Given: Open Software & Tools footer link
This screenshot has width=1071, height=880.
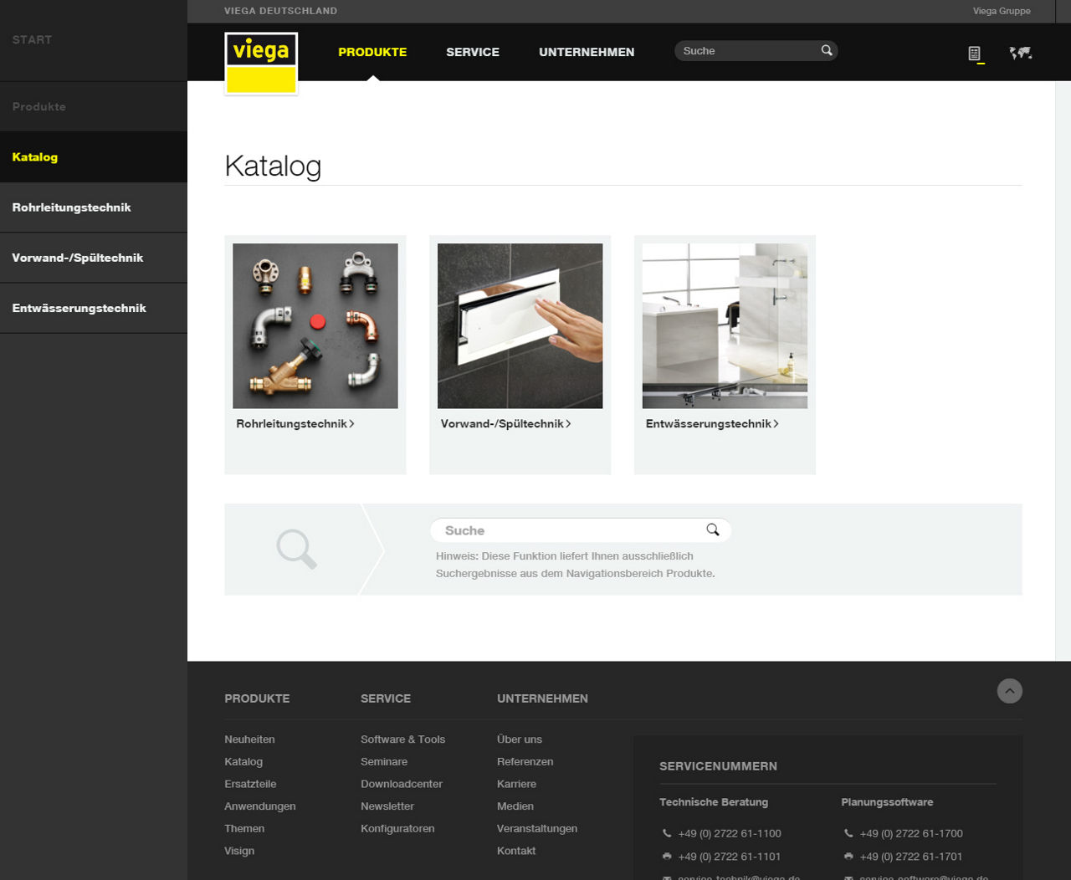Looking at the screenshot, I should [402, 739].
